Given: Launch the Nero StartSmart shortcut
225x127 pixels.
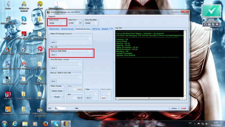Looking at the screenshot, I should point(24,65).
